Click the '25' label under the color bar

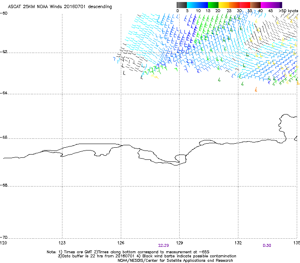coord(229,11)
